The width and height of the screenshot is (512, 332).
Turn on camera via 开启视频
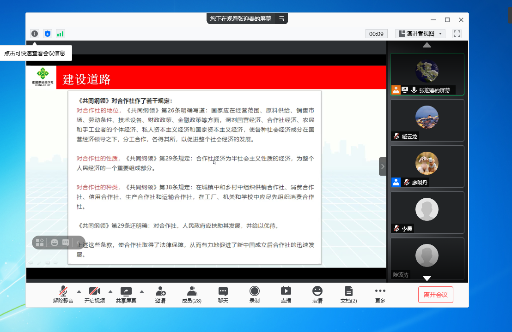click(x=95, y=295)
